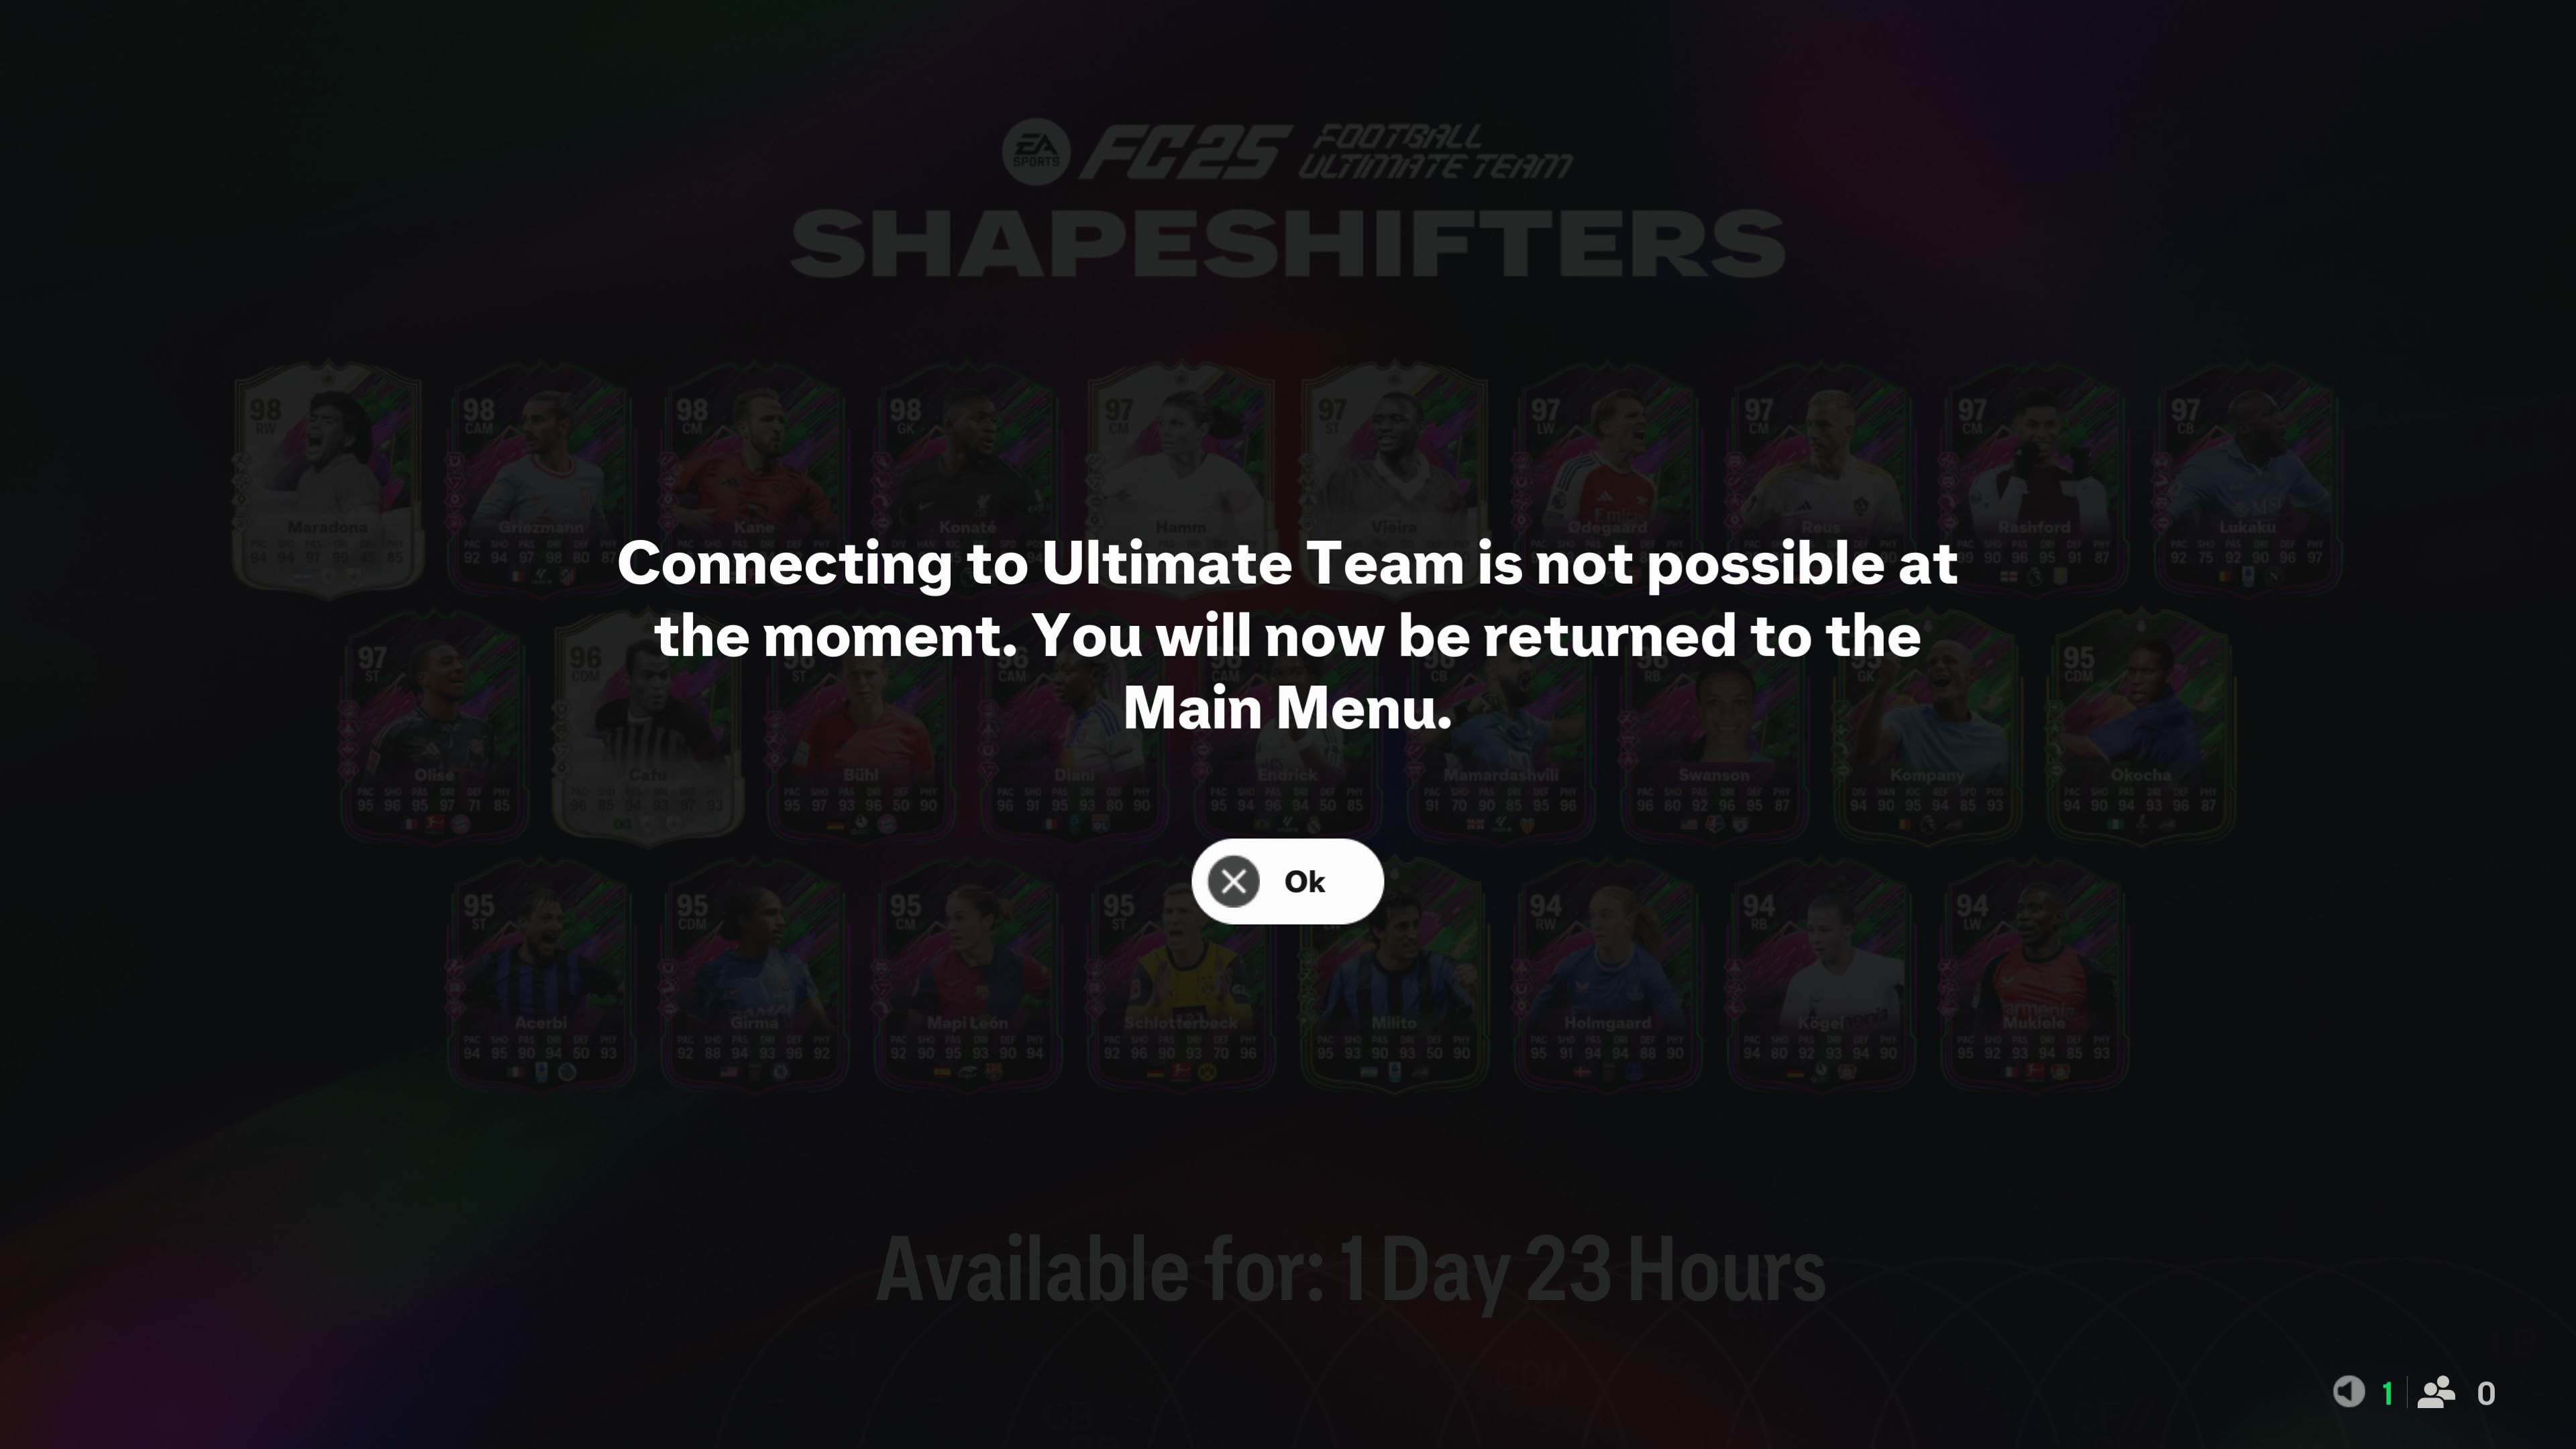2576x1449 pixels.
Task: Click the Available for 1 Day 23 Hours text
Action: coord(1350,1270)
